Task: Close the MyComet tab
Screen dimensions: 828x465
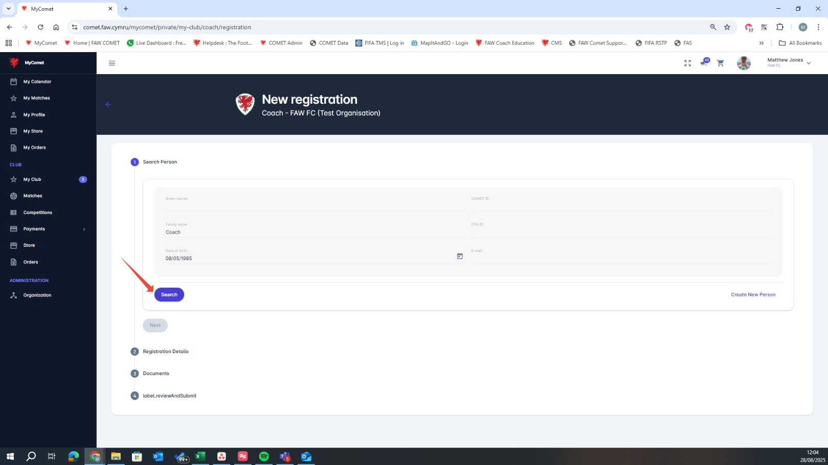Action: [x=110, y=9]
